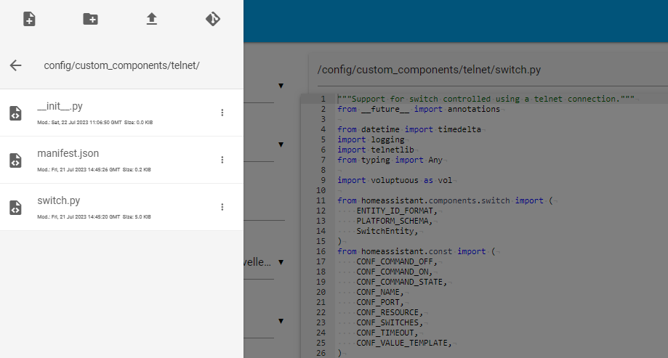668x358 pixels.
Task: Open the three-dot menu for __init__.py
Action: 222,113
